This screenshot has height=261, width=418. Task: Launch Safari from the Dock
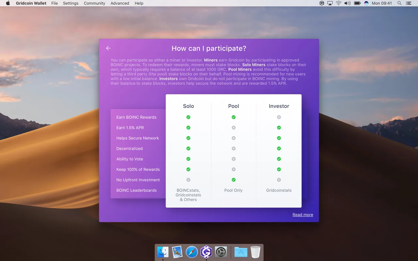tap(192, 252)
